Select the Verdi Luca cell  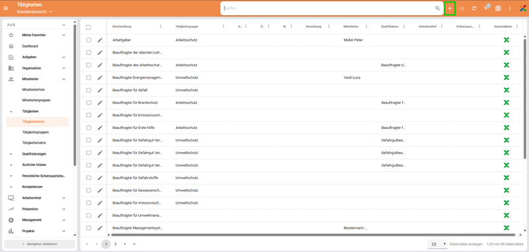click(352, 77)
